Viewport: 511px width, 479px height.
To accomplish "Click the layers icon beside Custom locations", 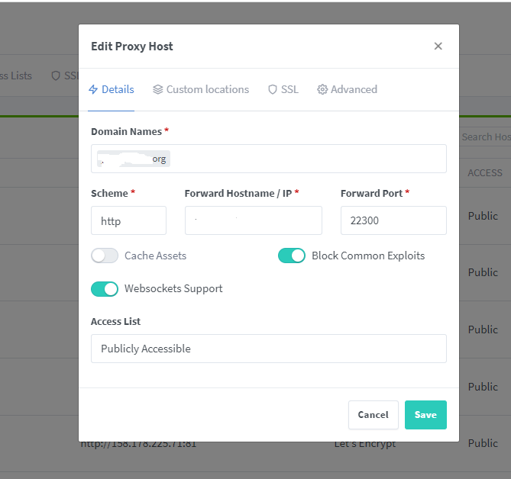I will (x=157, y=89).
